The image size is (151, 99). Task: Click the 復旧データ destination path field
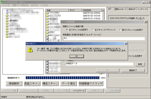(100, 64)
